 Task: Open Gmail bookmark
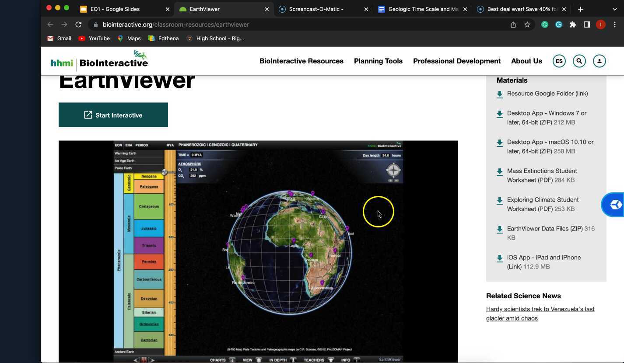coord(59,38)
